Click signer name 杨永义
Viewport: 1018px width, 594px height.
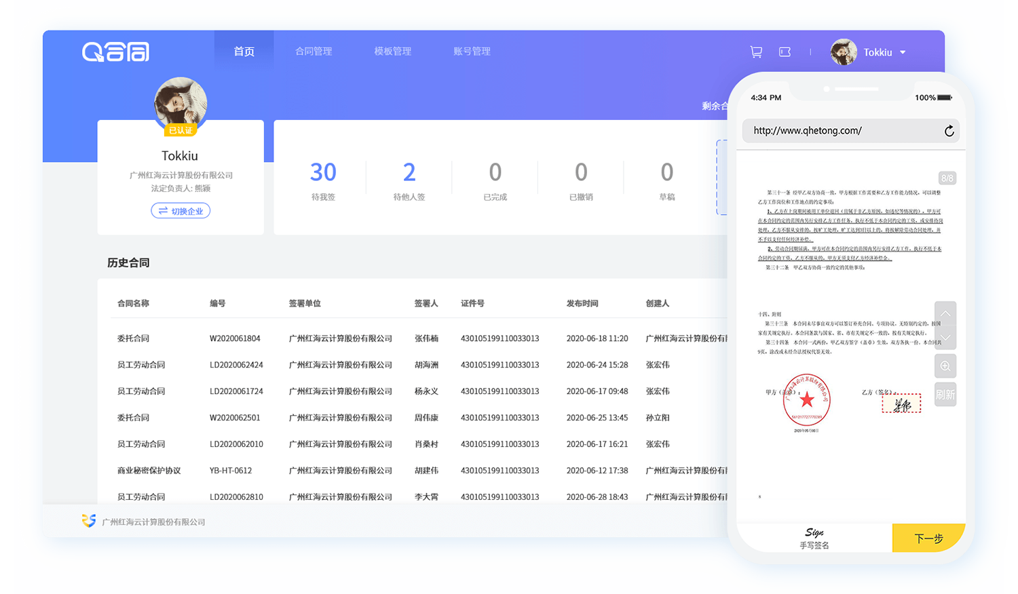coord(426,391)
